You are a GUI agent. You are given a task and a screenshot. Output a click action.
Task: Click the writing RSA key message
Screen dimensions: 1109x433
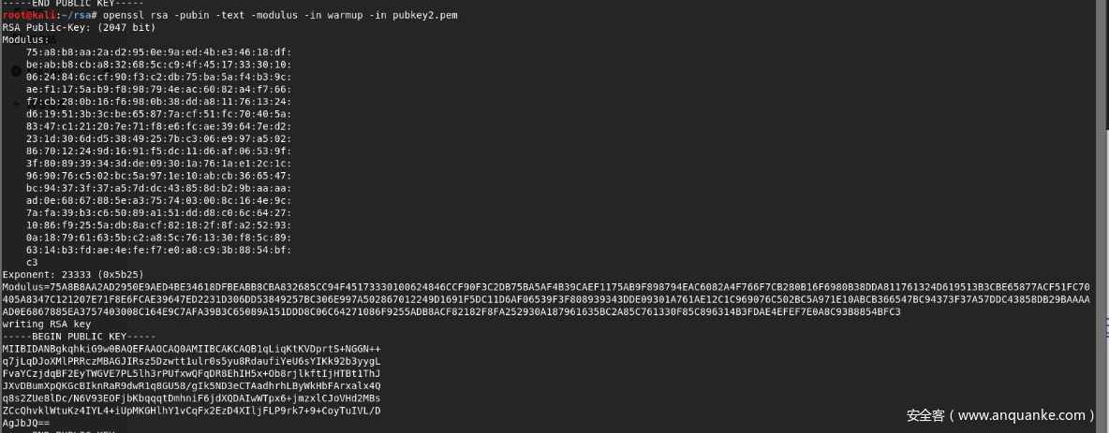45,324
